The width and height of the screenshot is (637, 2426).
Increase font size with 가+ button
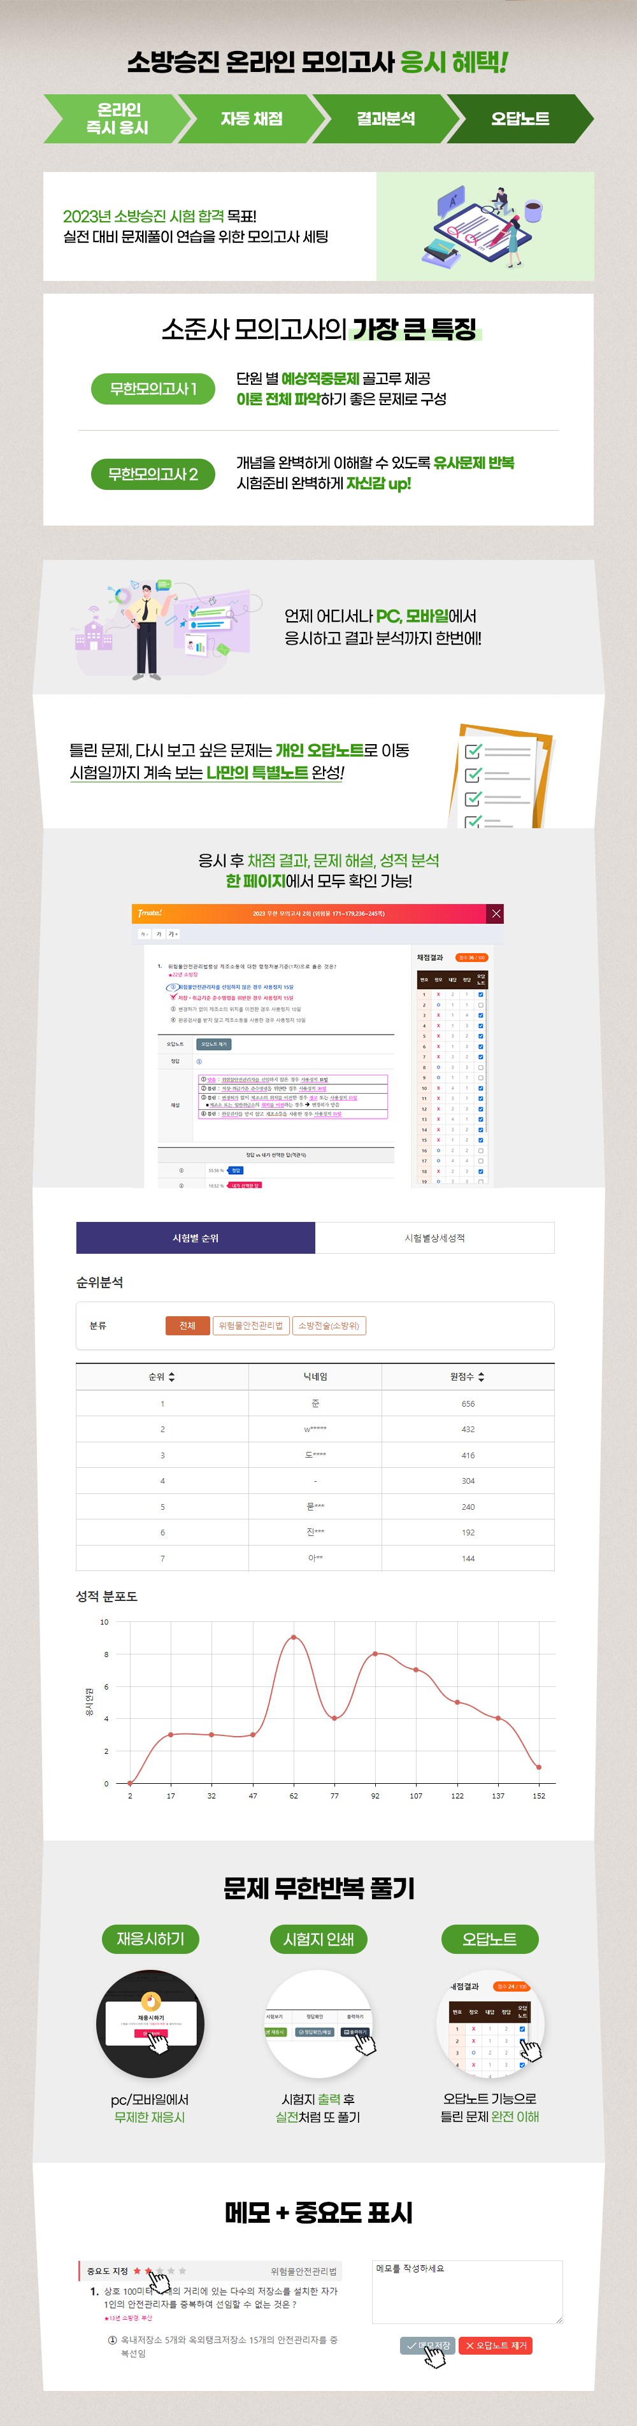[x=173, y=934]
